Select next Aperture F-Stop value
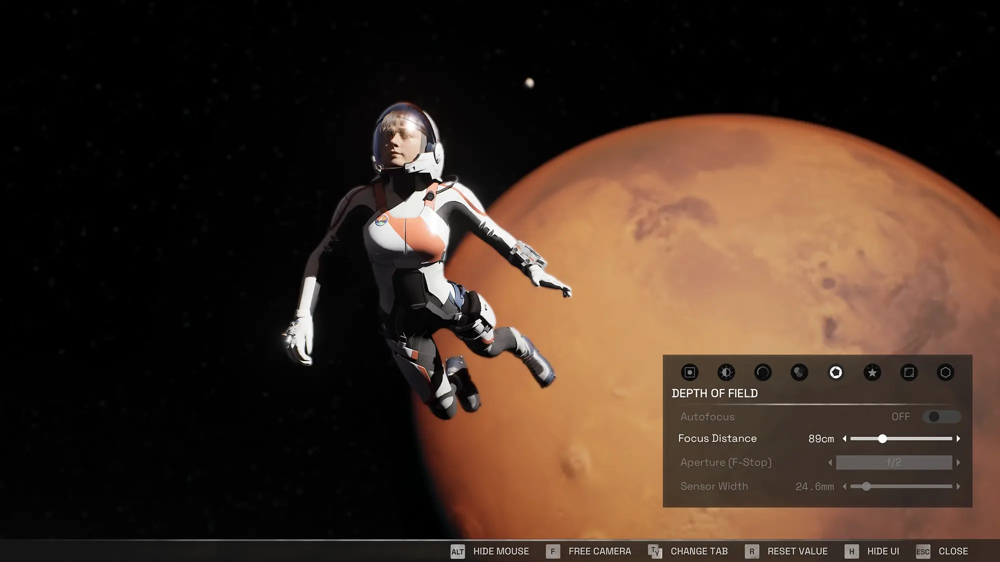The height and width of the screenshot is (562, 1000). 958,463
